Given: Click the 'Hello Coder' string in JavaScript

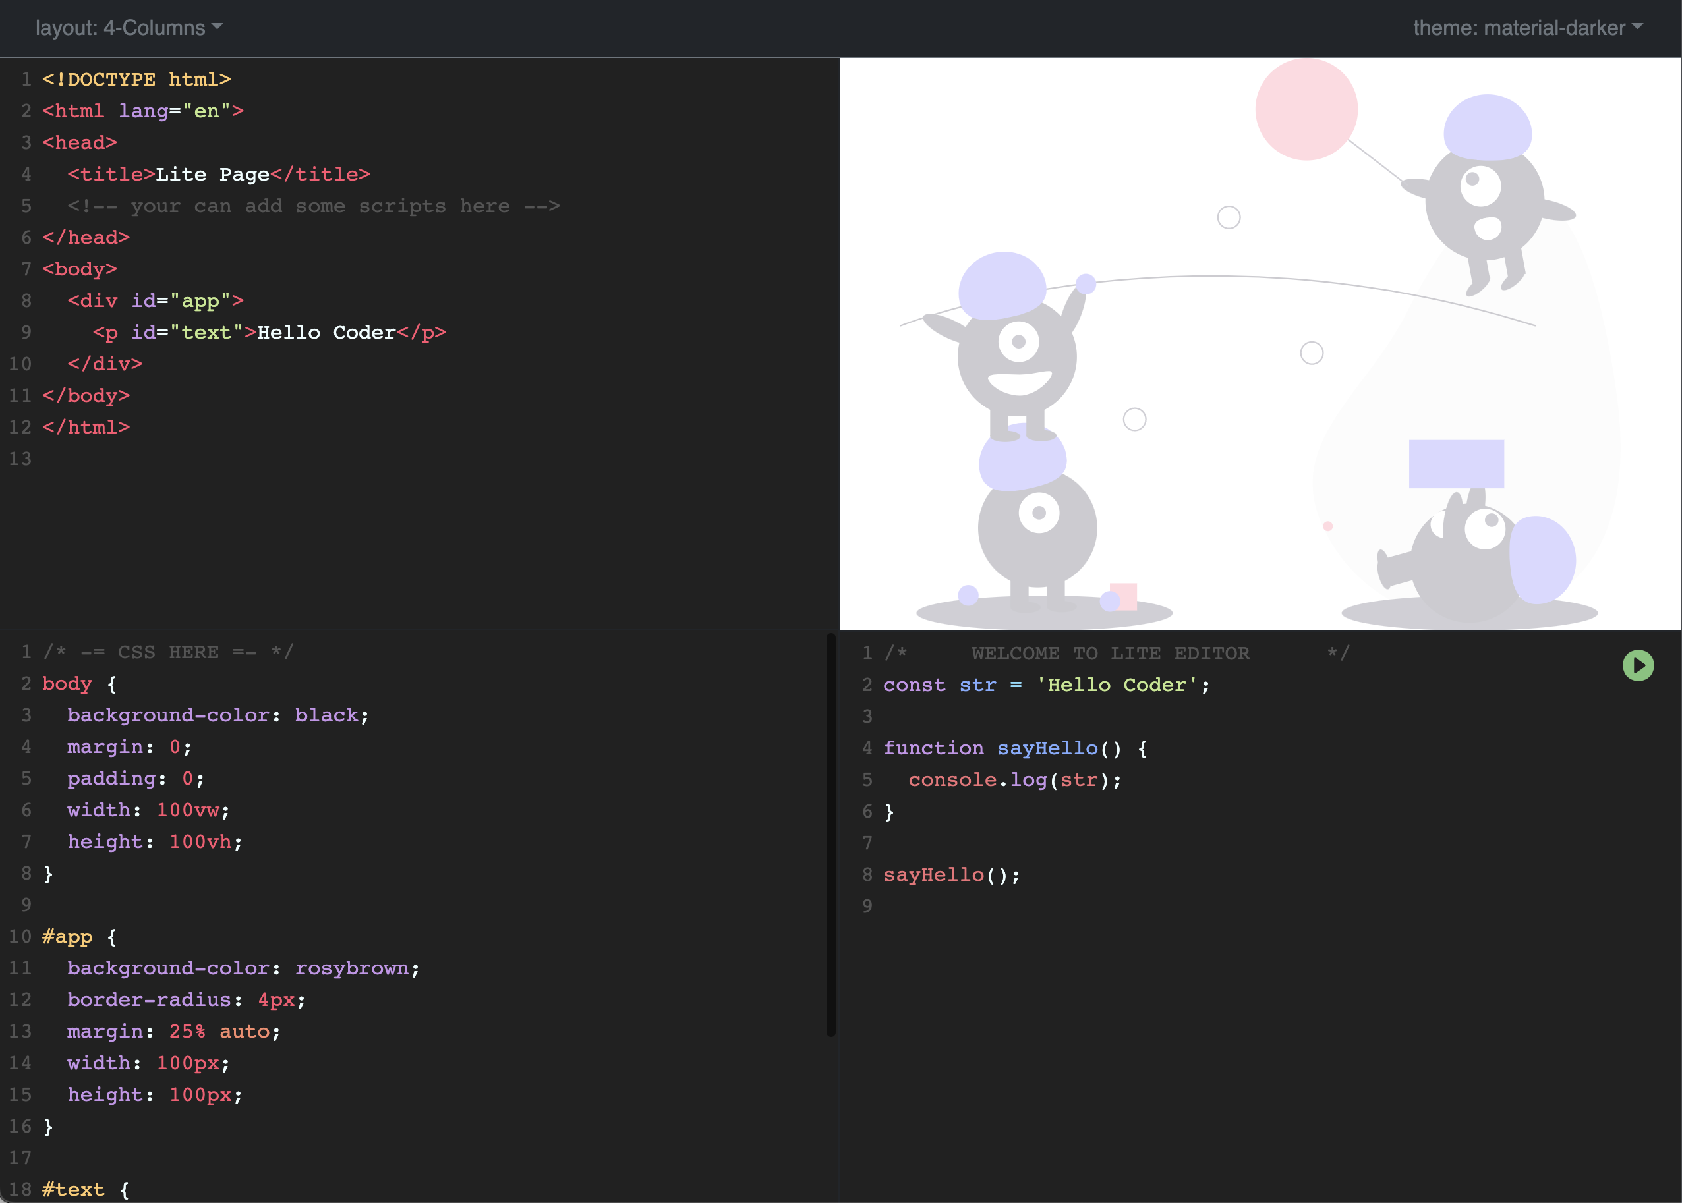Looking at the screenshot, I should [1116, 685].
